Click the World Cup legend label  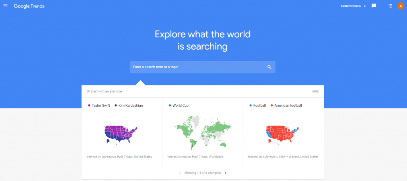click(181, 106)
